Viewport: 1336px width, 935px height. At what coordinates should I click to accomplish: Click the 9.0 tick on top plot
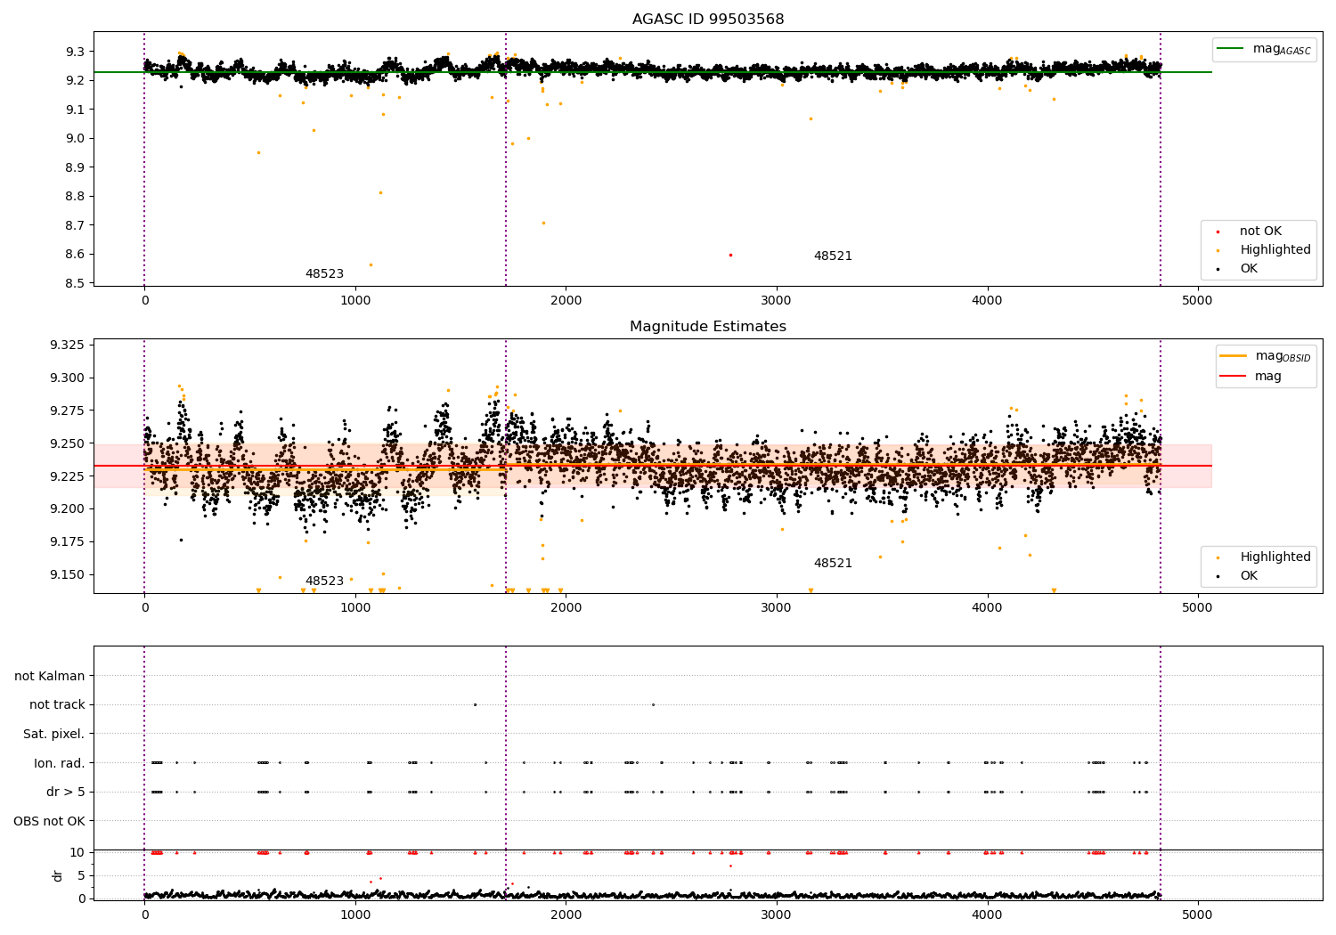76,138
